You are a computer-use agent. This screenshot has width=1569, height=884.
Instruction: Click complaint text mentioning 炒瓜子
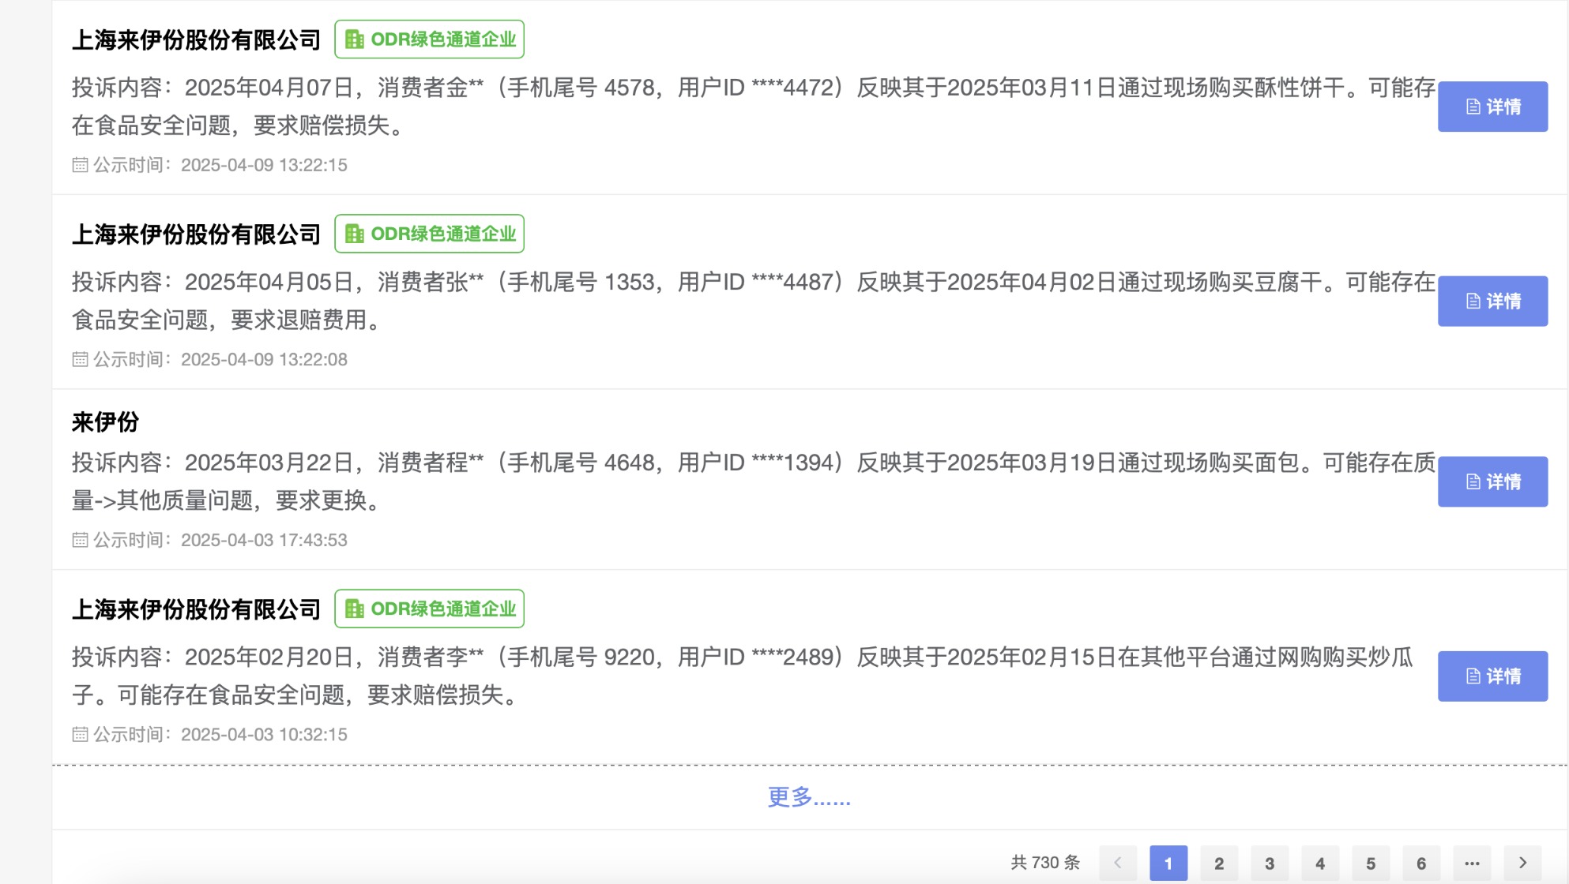(x=743, y=676)
